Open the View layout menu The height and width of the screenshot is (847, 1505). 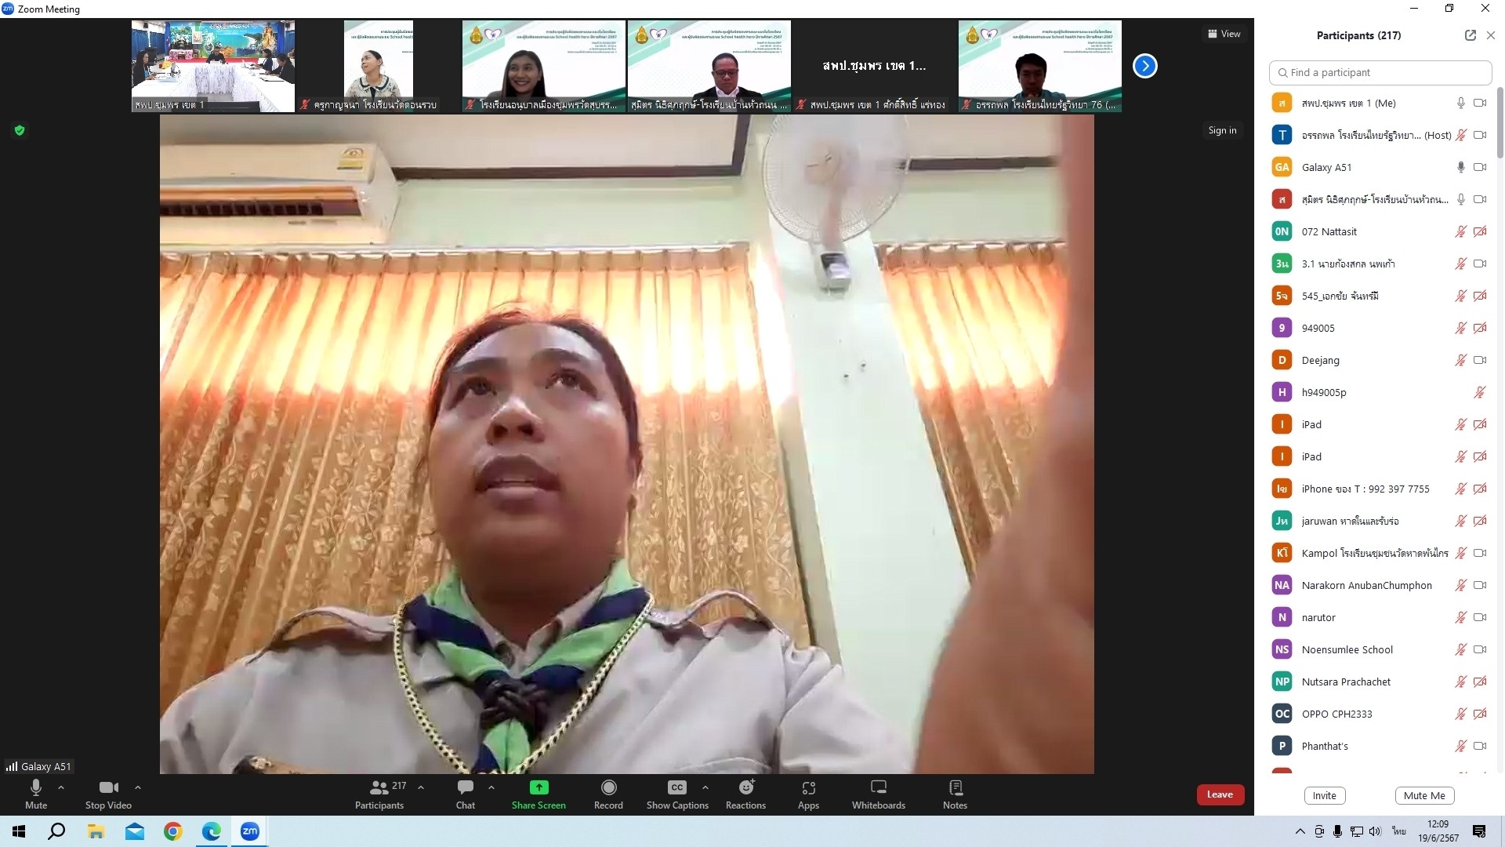pos(1224,34)
